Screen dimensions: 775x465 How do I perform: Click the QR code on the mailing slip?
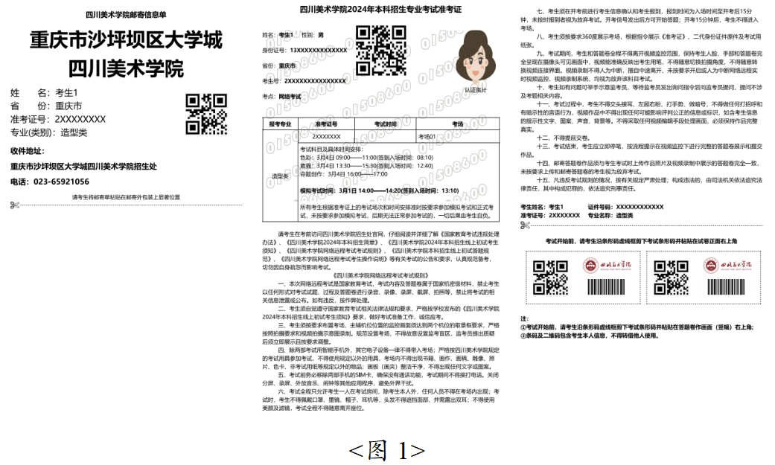tap(207, 114)
